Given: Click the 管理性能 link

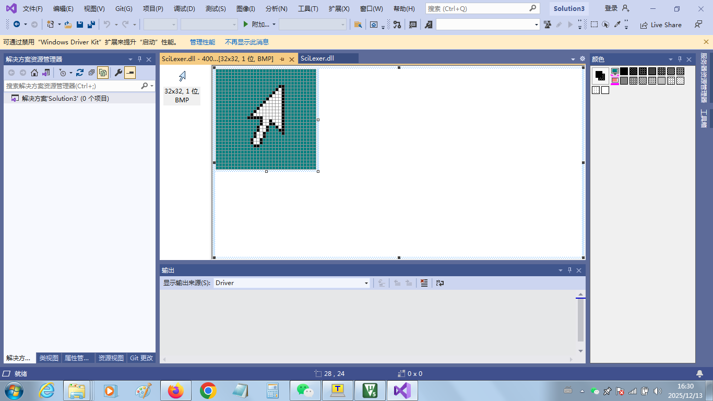Looking at the screenshot, I should click(202, 42).
